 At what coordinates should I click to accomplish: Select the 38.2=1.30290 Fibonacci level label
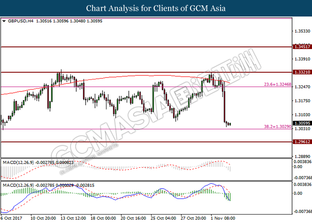278,126
